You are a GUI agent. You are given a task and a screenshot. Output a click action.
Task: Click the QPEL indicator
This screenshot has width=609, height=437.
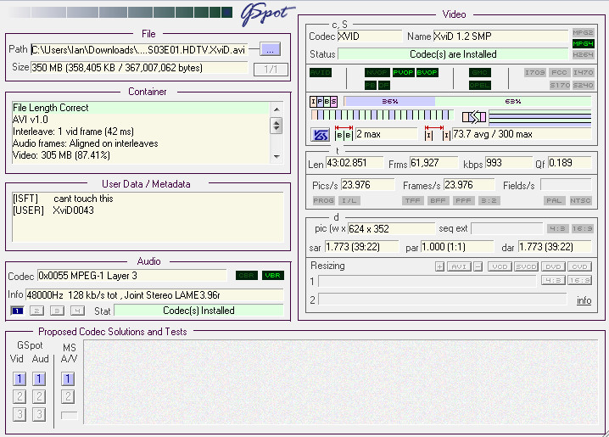[x=480, y=86]
